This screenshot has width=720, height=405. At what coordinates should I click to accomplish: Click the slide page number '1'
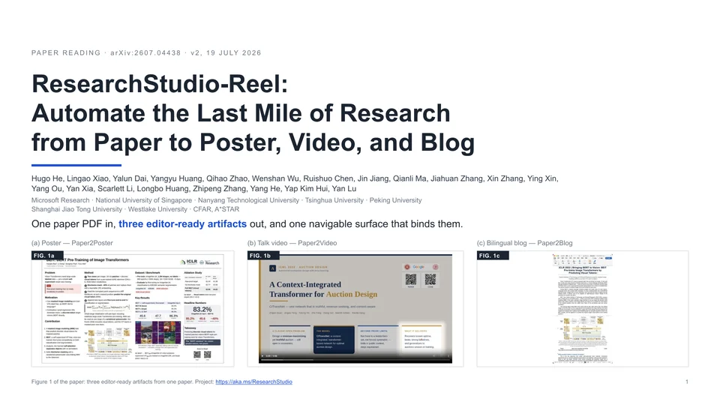click(687, 382)
